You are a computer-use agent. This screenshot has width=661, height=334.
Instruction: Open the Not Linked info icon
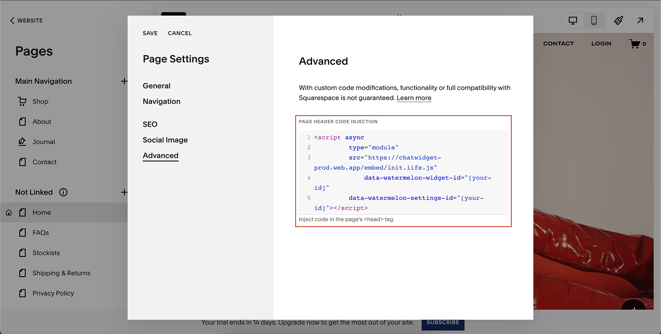click(63, 192)
